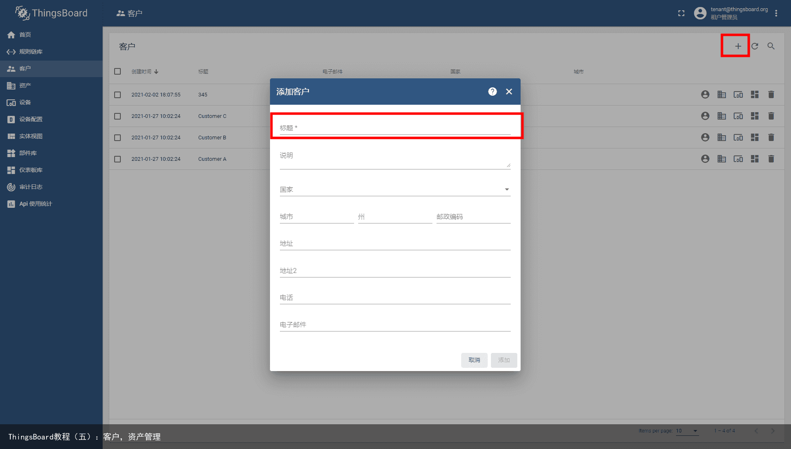Open 规则链库 in the sidebar
This screenshot has width=791, height=449.
click(51, 52)
